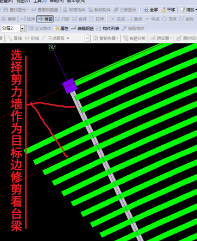Click the axis bubble labeled 78
197x241 pixels.
tap(52, 47)
